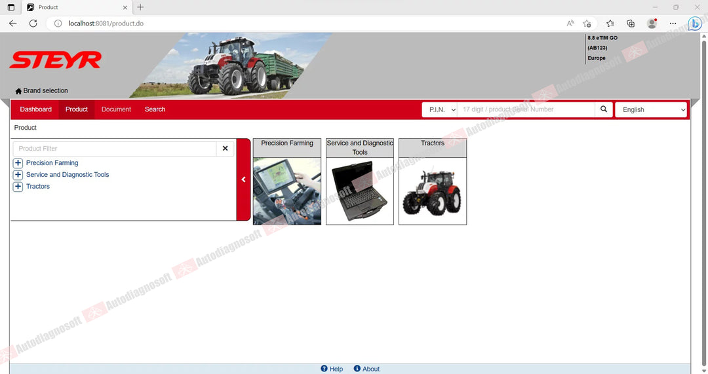This screenshot has width=708, height=374.
Task: Open browser settings and more menu
Action: tap(673, 24)
